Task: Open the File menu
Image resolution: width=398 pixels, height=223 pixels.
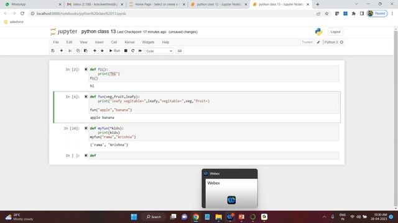Action: (x=56, y=42)
